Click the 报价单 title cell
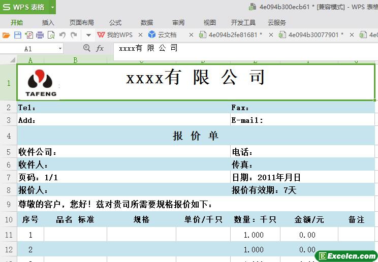 (x=196, y=136)
